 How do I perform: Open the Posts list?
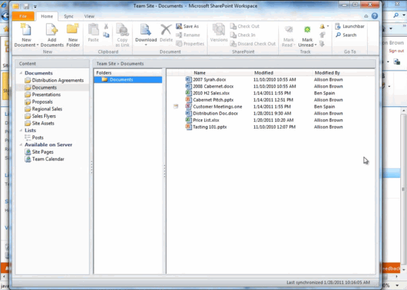(x=34, y=138)
